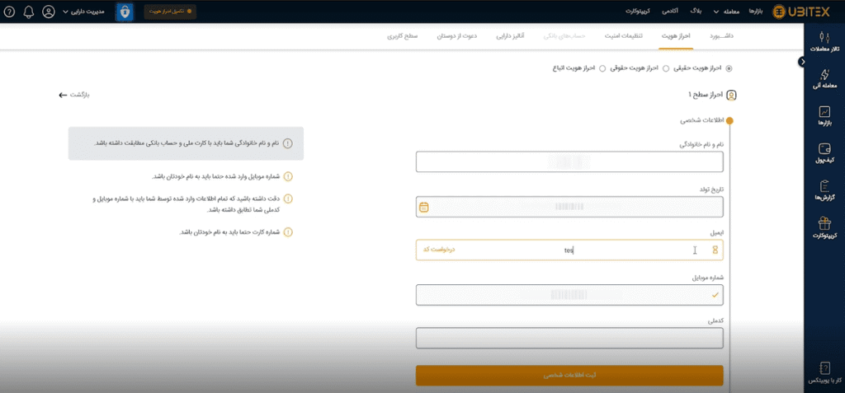The width and height of the screenshot is (845, 393).
Task: Click the mobile number checkmark icon
Action: (715, 295)
